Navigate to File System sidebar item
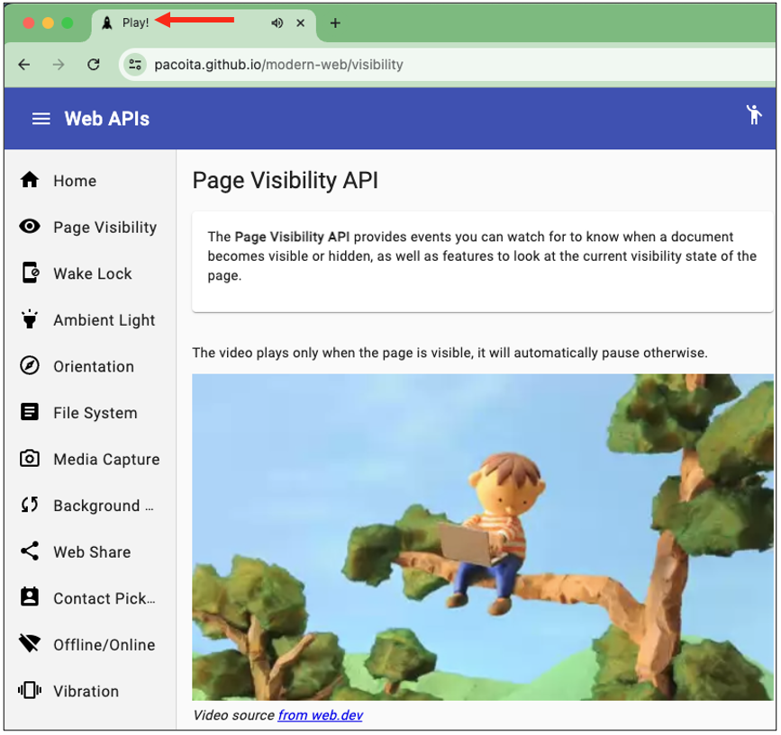Screen dimensions: 781x735 [90, 412]
